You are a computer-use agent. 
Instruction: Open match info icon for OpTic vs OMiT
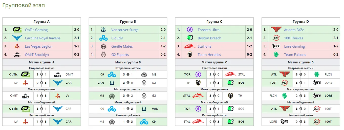pos(41,75)
